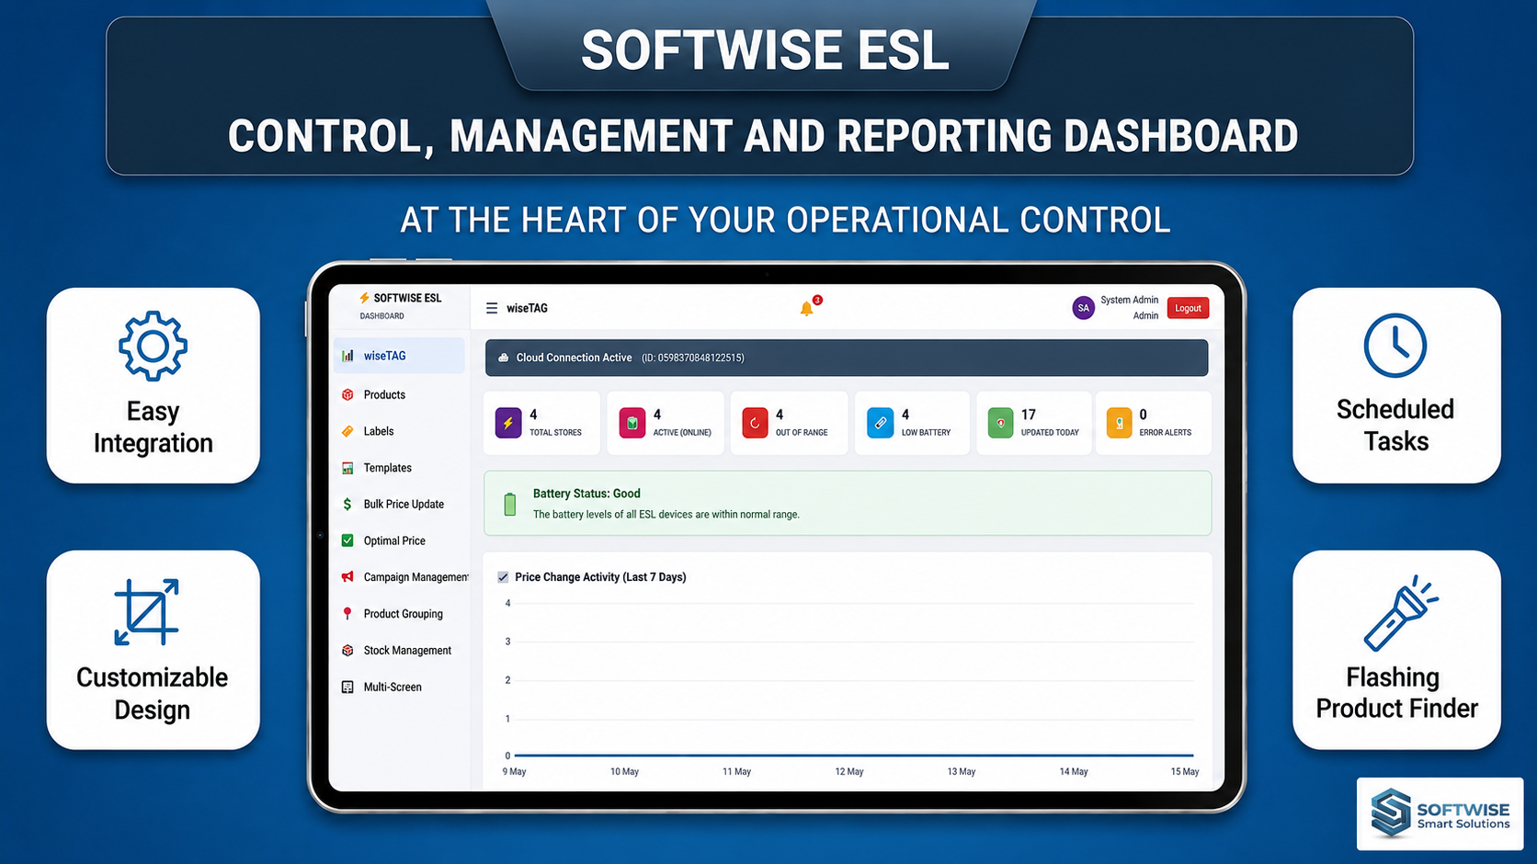
Task: Click the '0' Error Alerts value
Action: (x=1143, y=415)
